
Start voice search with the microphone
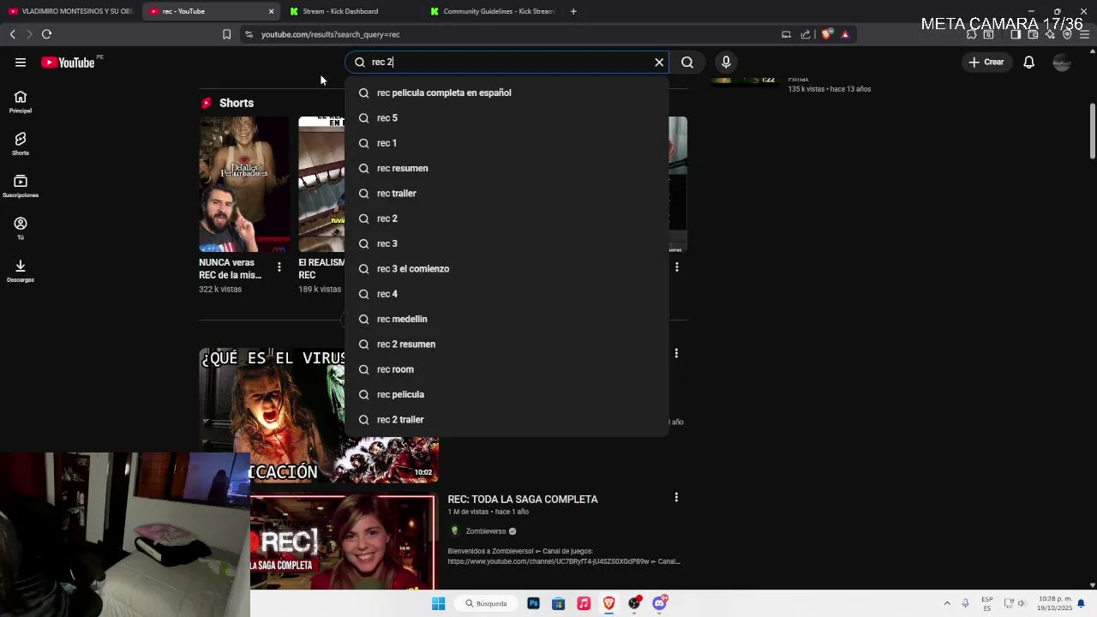(726, 62)
